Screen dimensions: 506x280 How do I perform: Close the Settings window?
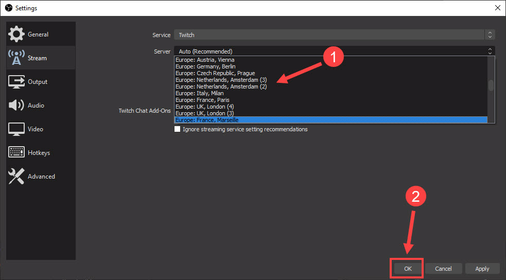pyautogui.click(x=497, y=8)
